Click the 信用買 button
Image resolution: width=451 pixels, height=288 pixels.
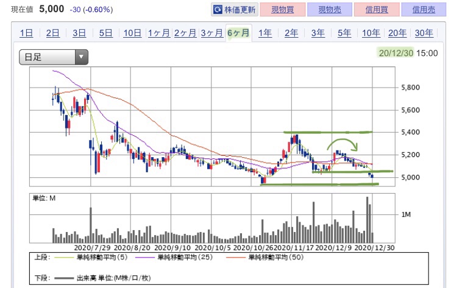coord(377,10)
